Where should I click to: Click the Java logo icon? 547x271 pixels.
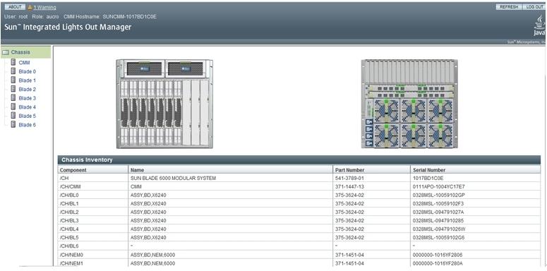tap(540, 27)
